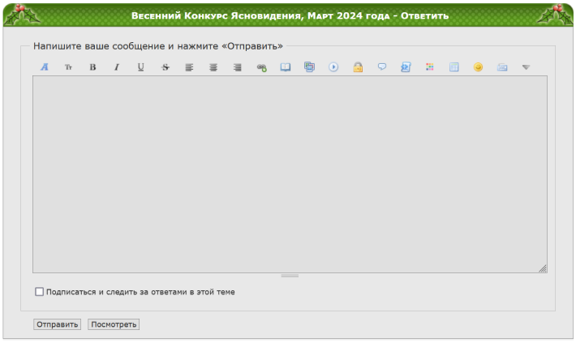The height and width of the screenshot is (343, 576).
Task: Click inside the message text area
Action: pos(289,174)
